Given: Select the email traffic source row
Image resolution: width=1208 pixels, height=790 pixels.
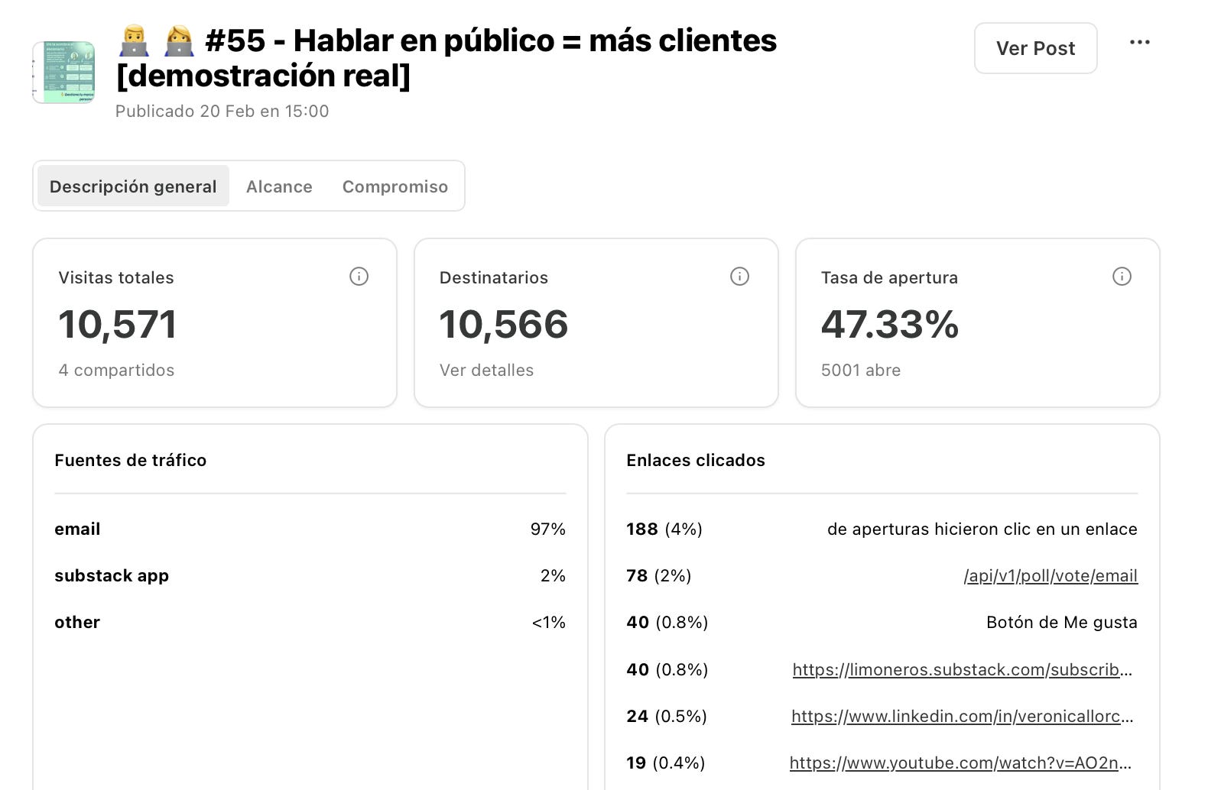Looking at the screenshot, I should 310,529.
